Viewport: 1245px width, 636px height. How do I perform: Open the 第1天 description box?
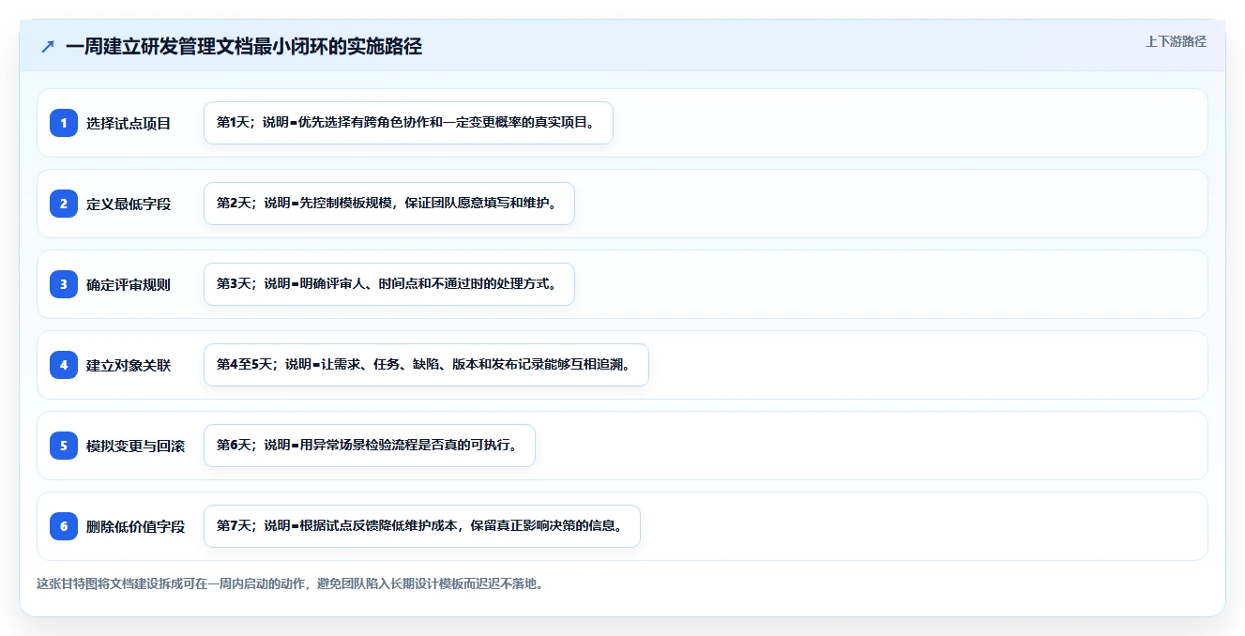point(408,123)
